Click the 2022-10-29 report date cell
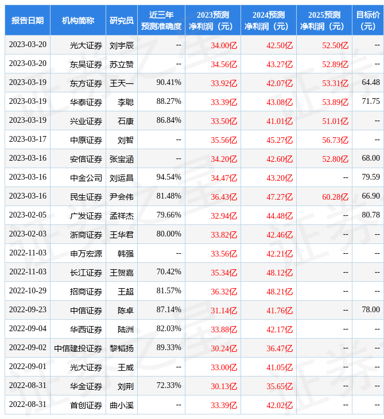384x419 pixels. (x=28, y=291)
